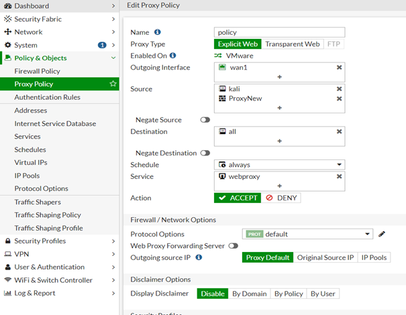
Task: Open the Schedule dropdown
Action: [x=279, y=164]
